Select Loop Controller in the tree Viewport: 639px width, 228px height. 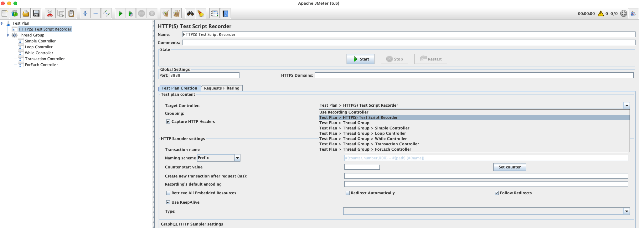tap(39, 47)
